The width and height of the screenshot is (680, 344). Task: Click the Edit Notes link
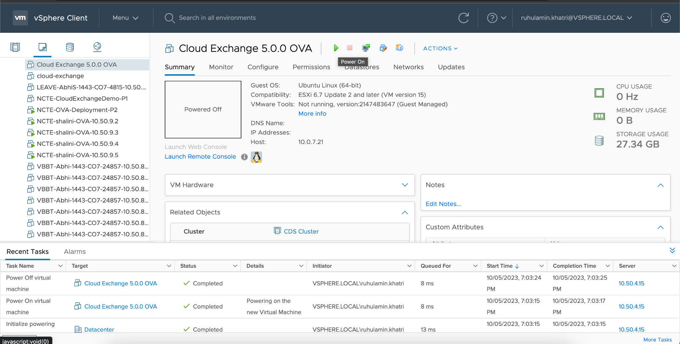[443, 204]
